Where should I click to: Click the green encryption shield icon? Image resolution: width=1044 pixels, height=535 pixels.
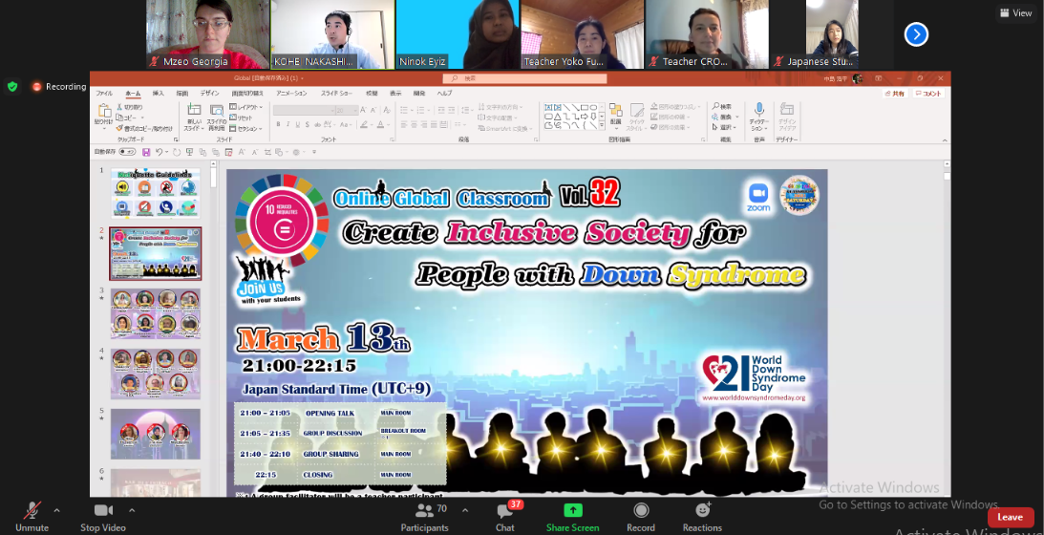12,86
